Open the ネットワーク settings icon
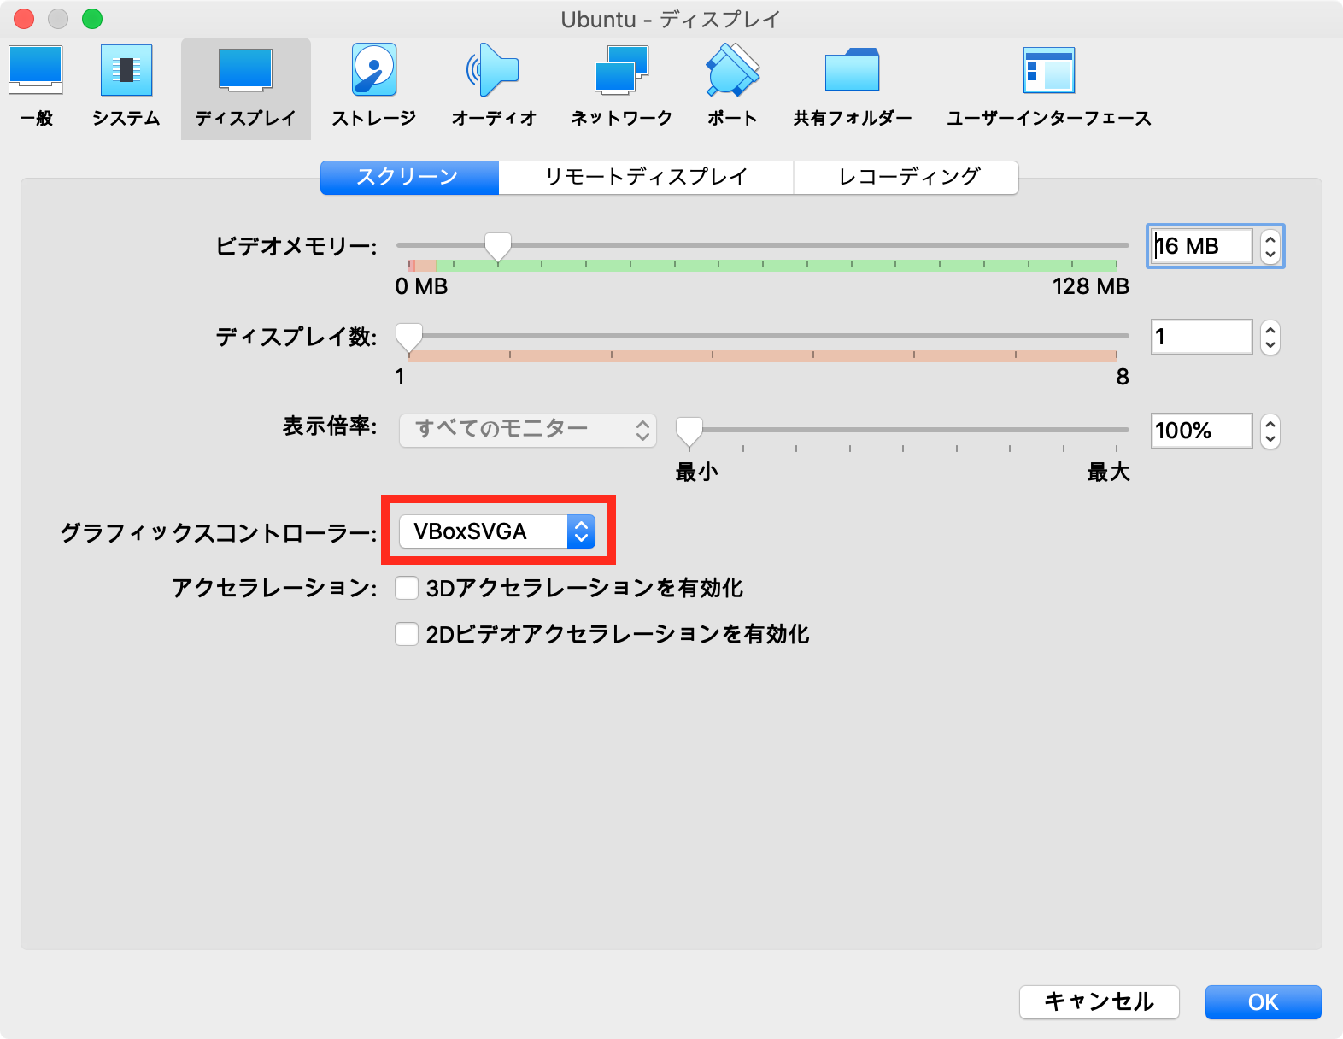This screenshot has height=1039, width=1343. [622, 87]
